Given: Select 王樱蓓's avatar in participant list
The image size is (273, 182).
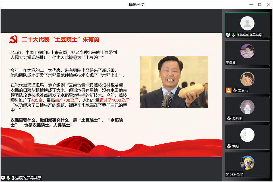Looking at the screenshot, I should 247,51.
